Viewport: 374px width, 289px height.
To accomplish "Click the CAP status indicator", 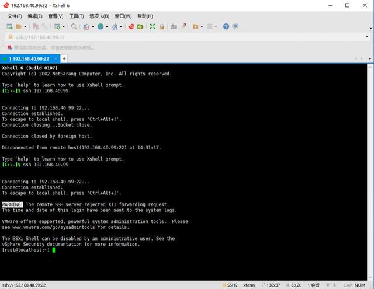I will (348, 285).
